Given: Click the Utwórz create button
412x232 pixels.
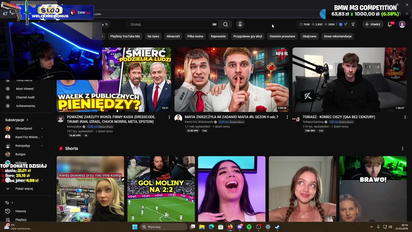Looking at the screenshot, I should click(373, 24).
